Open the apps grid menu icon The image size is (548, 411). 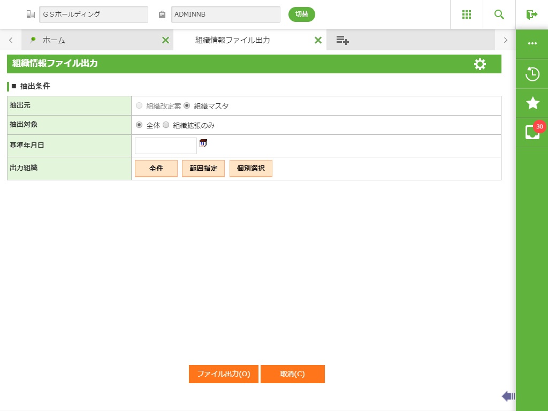pos(467,14)
